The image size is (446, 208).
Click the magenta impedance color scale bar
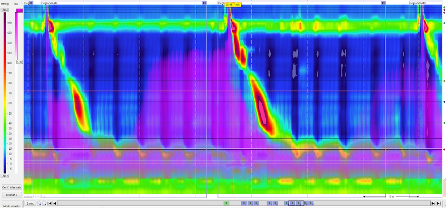click(19, 36)
